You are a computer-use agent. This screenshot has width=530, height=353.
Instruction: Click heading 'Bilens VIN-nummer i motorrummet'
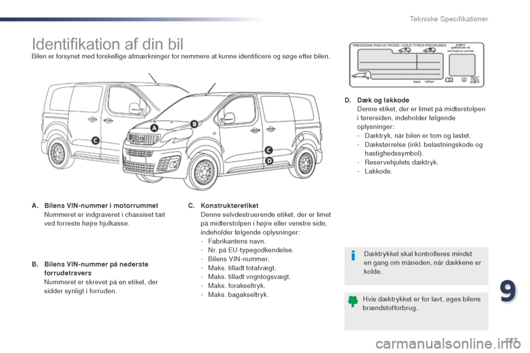click(101, 206)
